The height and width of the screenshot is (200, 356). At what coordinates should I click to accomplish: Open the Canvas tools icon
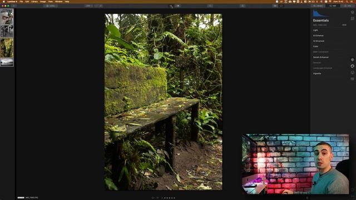pos(352,18)
